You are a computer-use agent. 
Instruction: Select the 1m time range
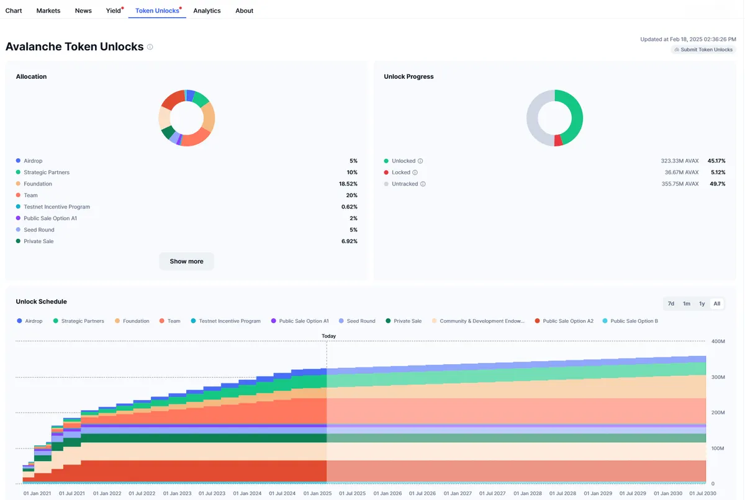click(687, 304)
